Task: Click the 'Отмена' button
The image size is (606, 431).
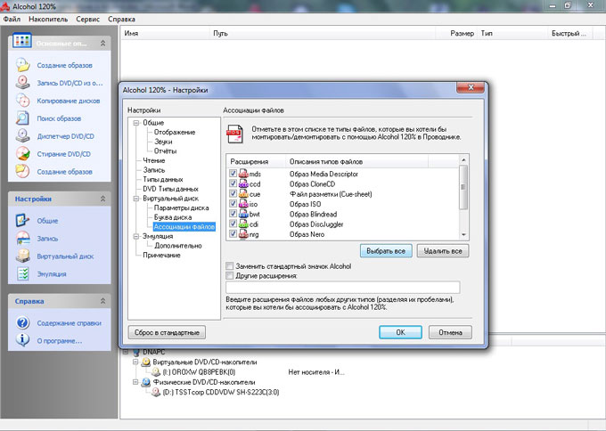Action: click(450, 332)
